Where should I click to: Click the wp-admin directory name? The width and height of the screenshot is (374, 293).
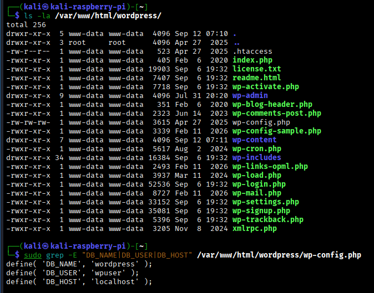click(250, 96)
